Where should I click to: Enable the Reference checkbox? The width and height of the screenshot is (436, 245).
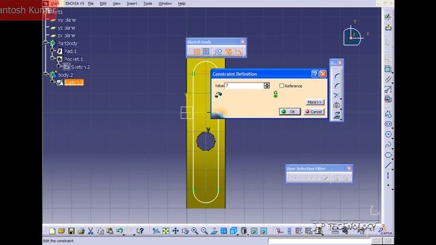click(281, 86)
